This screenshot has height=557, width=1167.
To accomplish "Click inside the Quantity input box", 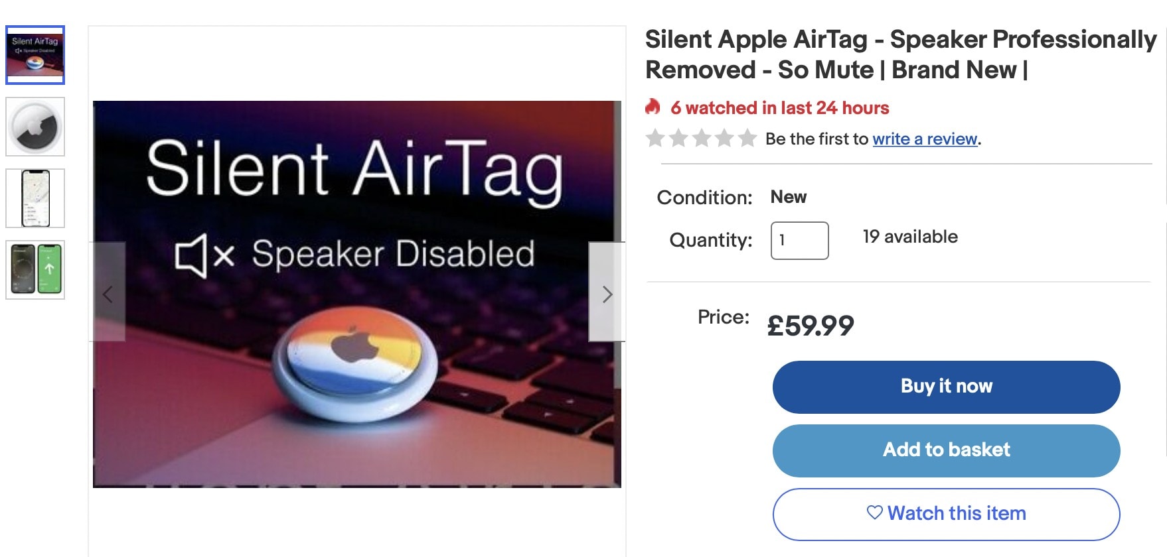I will pyautogui.click(x=799, y=241).
